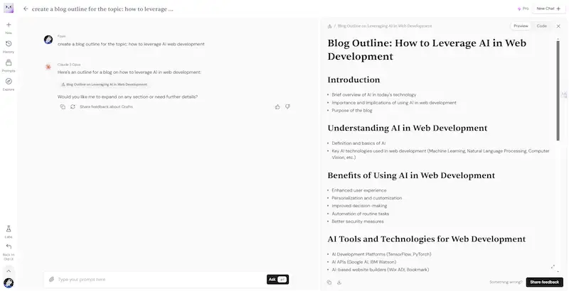This screenshot has width=569, height=291.
Task: Regenerate the response using refresh icon
Action: tap(73, 106)
